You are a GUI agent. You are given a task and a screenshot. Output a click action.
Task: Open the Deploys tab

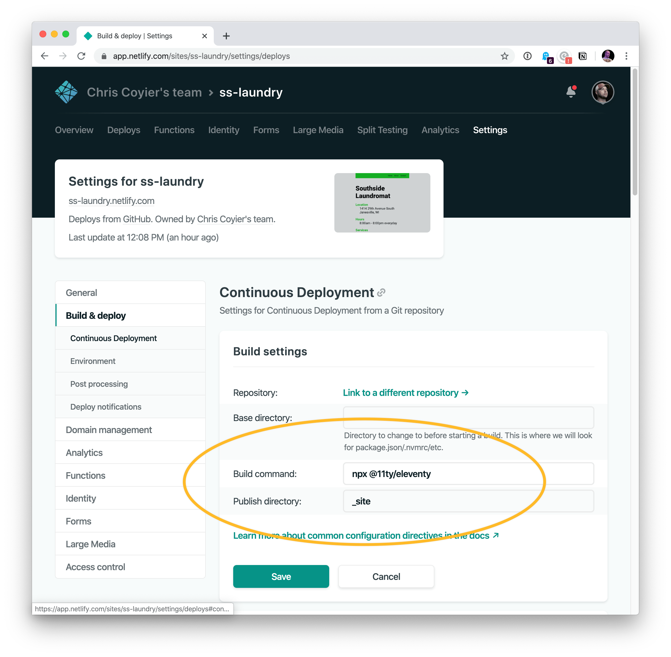(x=123, y=130)
